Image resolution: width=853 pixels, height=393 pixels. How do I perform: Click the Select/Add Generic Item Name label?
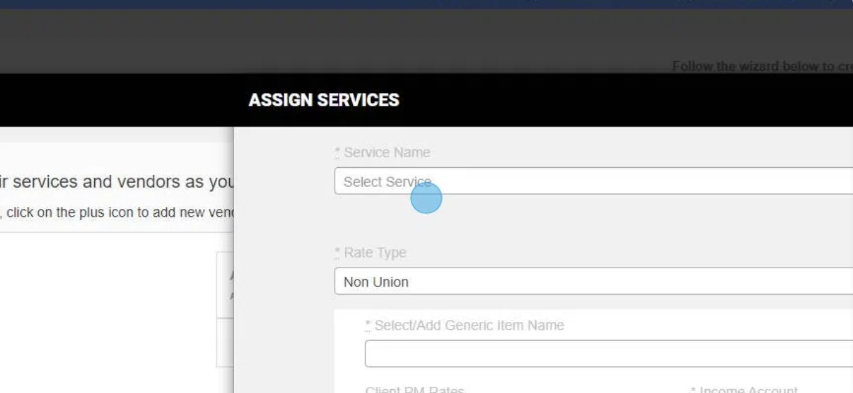(x=469, y=325)
